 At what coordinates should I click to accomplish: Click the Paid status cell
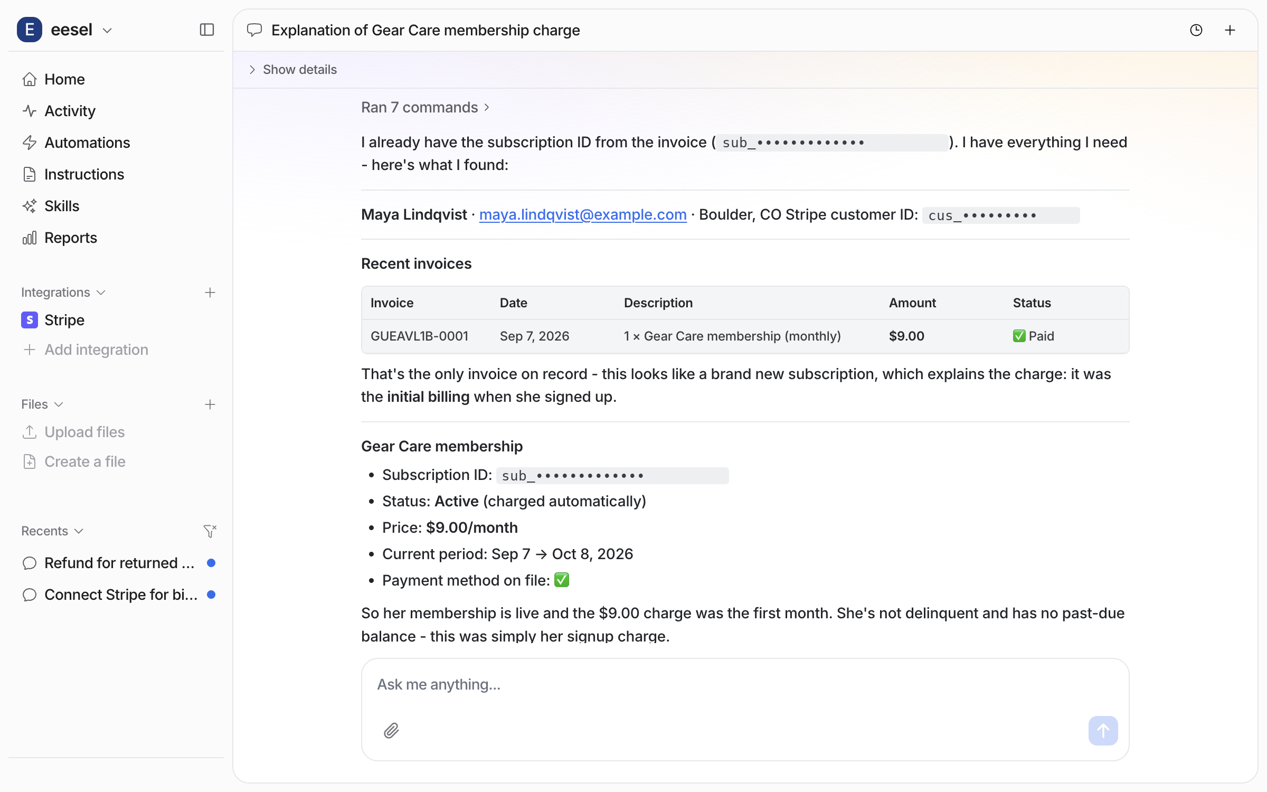pos(1033,336)
